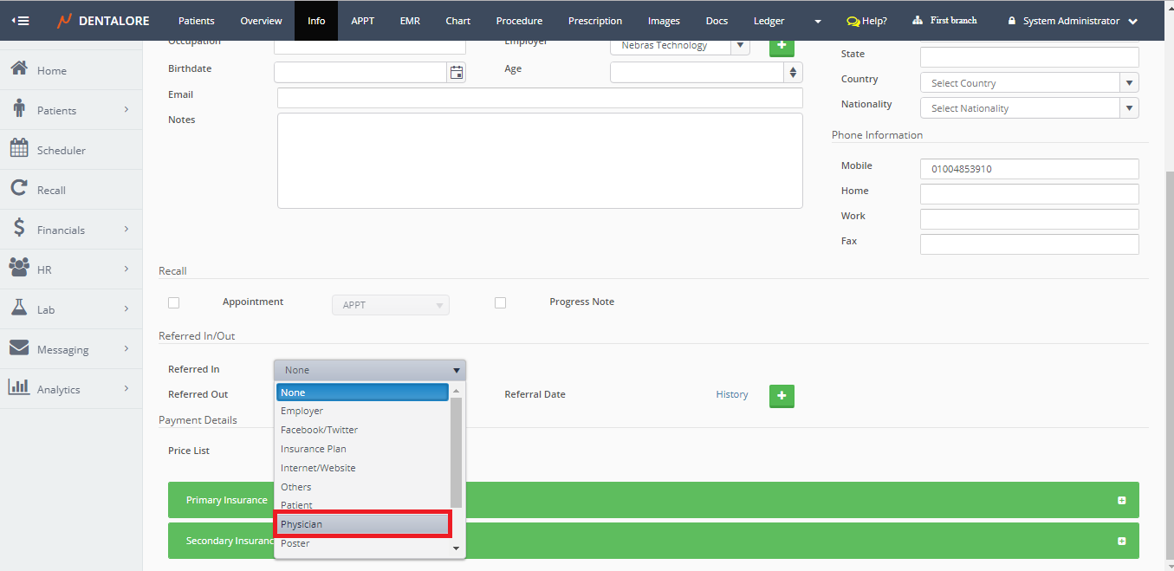The width and height of the screenshot is (1174, 571).
Task: Click the Home icon in sidebar
Action: coord(19,69)
